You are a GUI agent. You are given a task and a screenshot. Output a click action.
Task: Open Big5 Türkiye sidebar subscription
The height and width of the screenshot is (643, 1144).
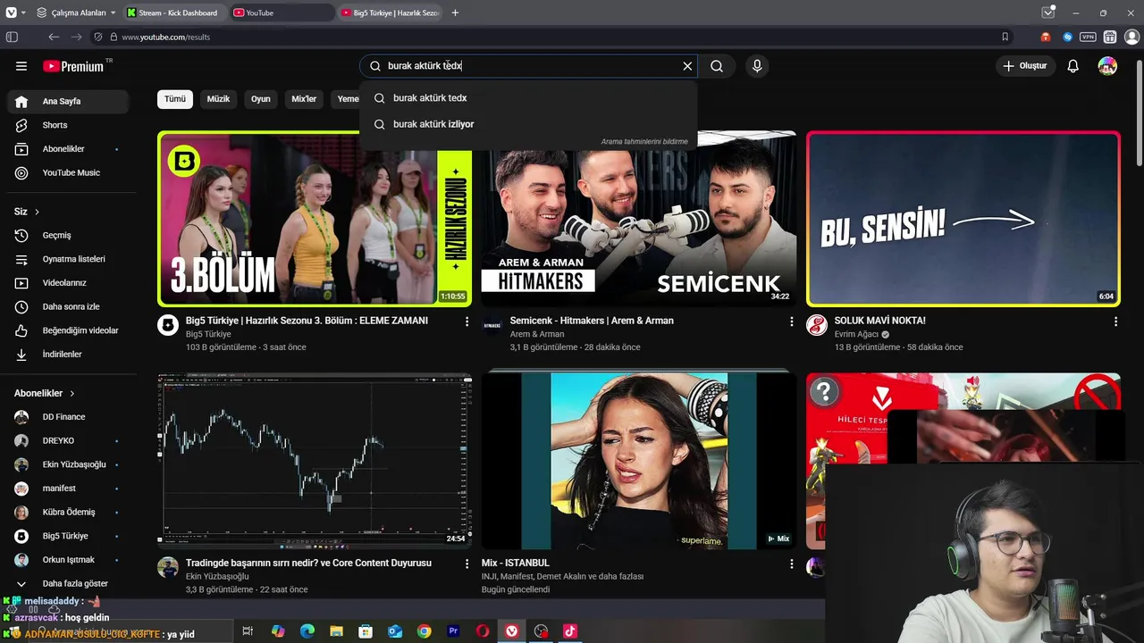click(x=68, y=536)
